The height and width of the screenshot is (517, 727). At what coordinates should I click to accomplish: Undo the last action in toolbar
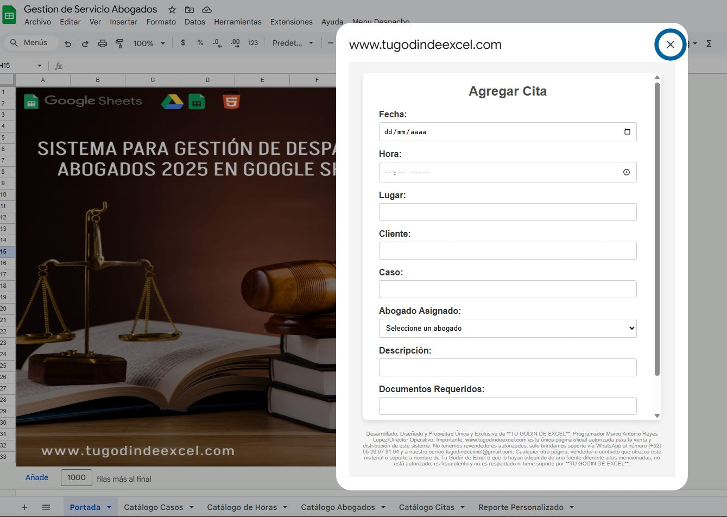pyautogui.click(x=68, y=43)
